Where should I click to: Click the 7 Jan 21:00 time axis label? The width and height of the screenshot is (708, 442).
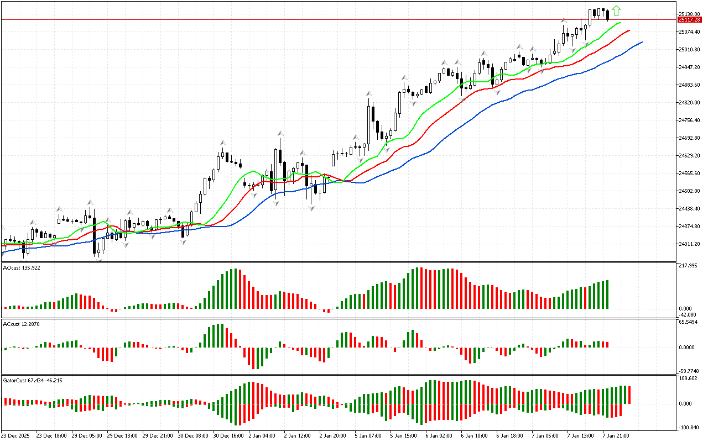click(615, 435)
